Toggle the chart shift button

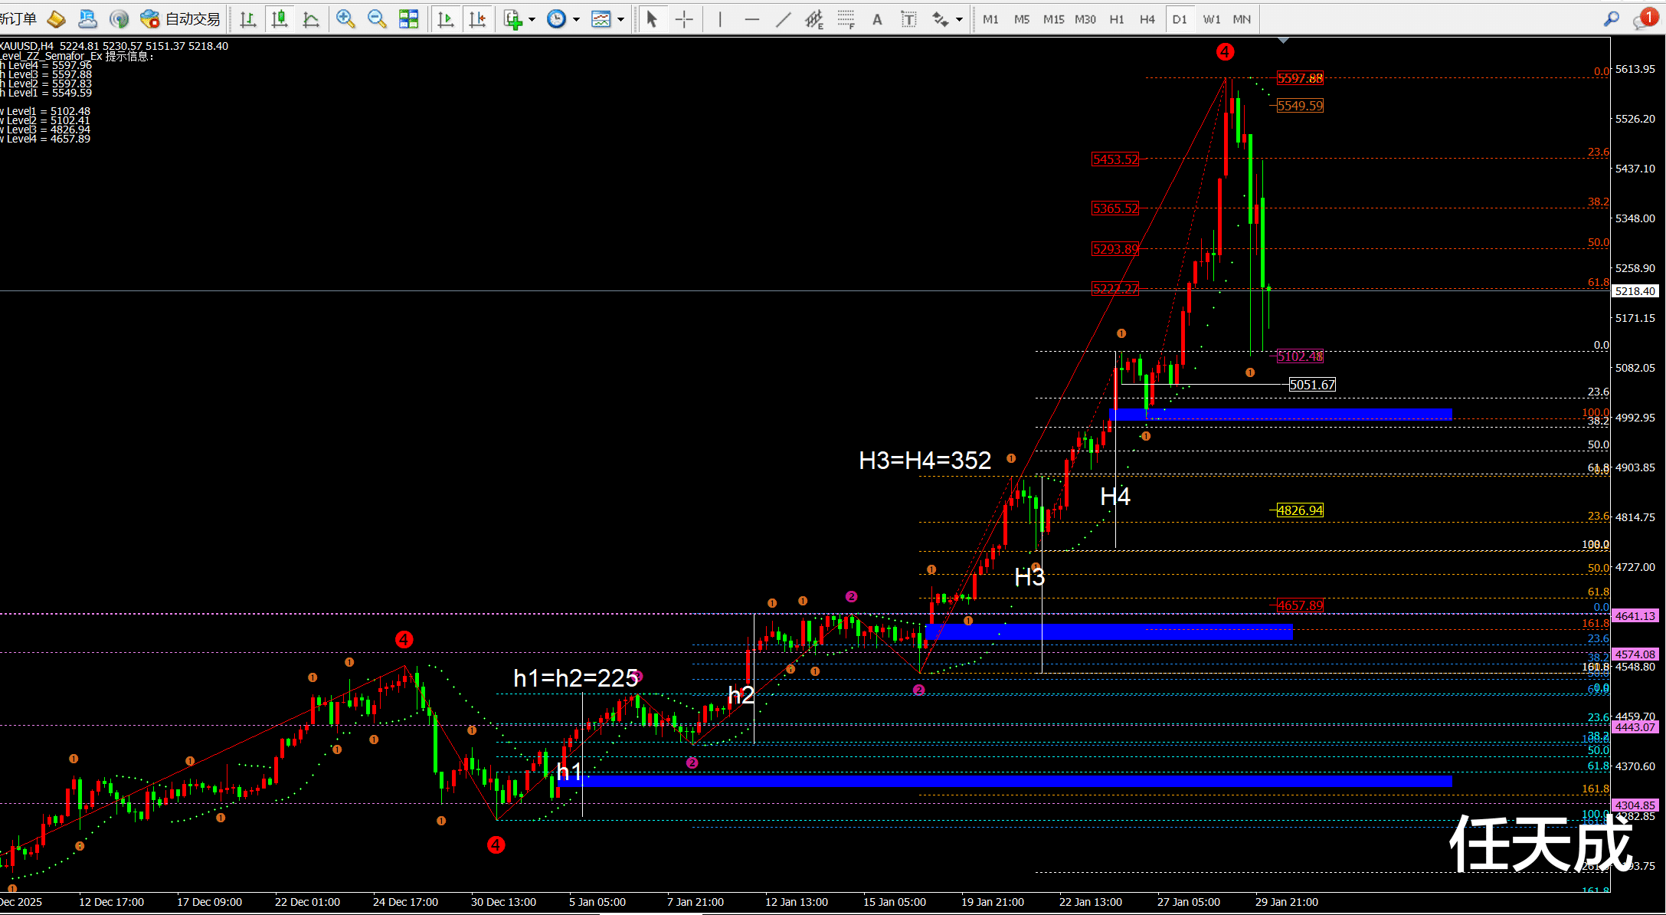(477, 19)
